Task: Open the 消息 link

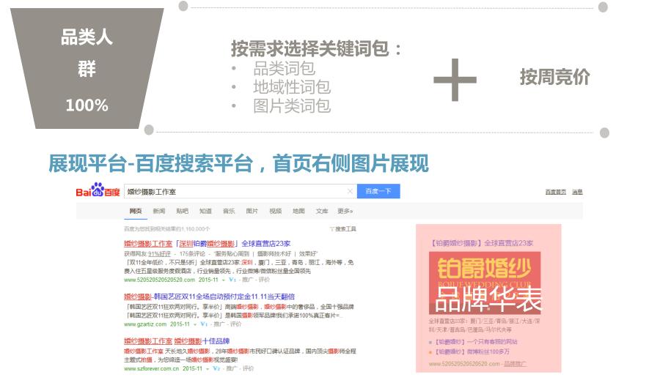Action: [x=577, y=192]
